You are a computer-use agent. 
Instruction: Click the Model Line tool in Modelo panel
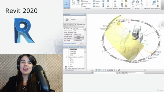click(x=115, y=4)
